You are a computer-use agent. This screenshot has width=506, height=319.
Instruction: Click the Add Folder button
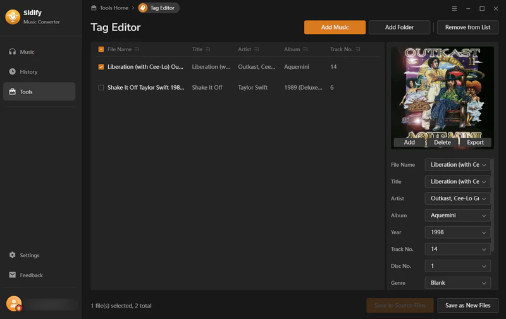[x=399, y=27]
